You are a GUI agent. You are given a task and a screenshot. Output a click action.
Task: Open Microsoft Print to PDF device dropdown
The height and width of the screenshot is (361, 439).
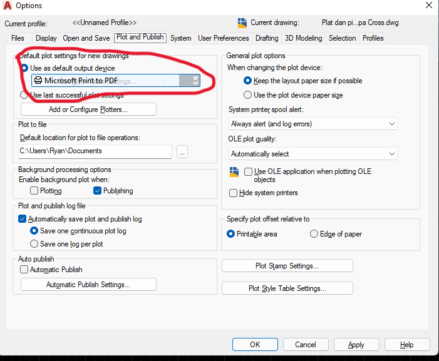(195, 81)
